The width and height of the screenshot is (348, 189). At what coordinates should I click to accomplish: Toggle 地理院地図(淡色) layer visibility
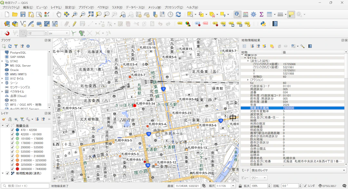[x=7, y=173]
